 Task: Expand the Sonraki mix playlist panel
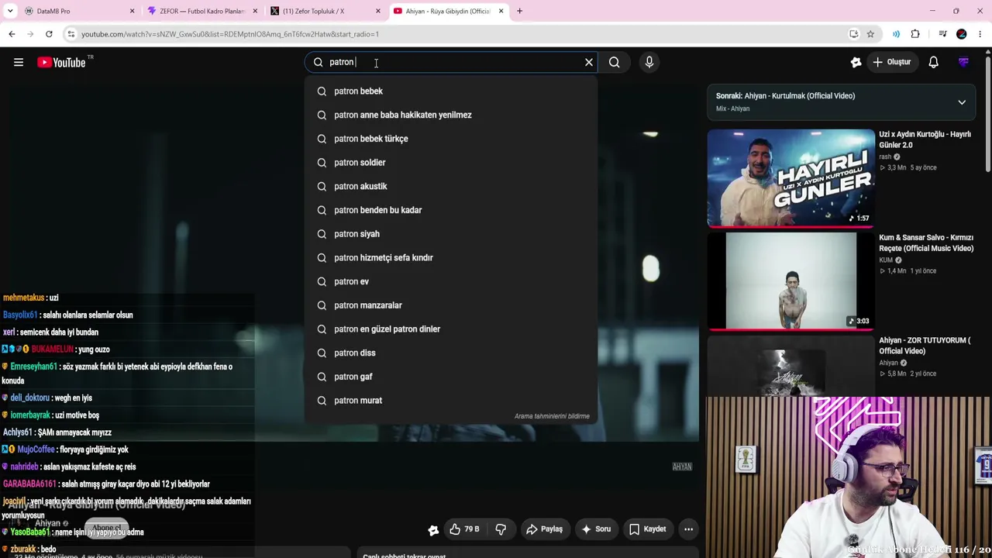(x=962, y=102)
